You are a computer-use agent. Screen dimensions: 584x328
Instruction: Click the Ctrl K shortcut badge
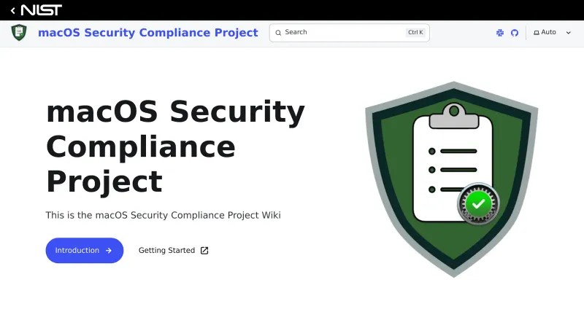[415, 33]
